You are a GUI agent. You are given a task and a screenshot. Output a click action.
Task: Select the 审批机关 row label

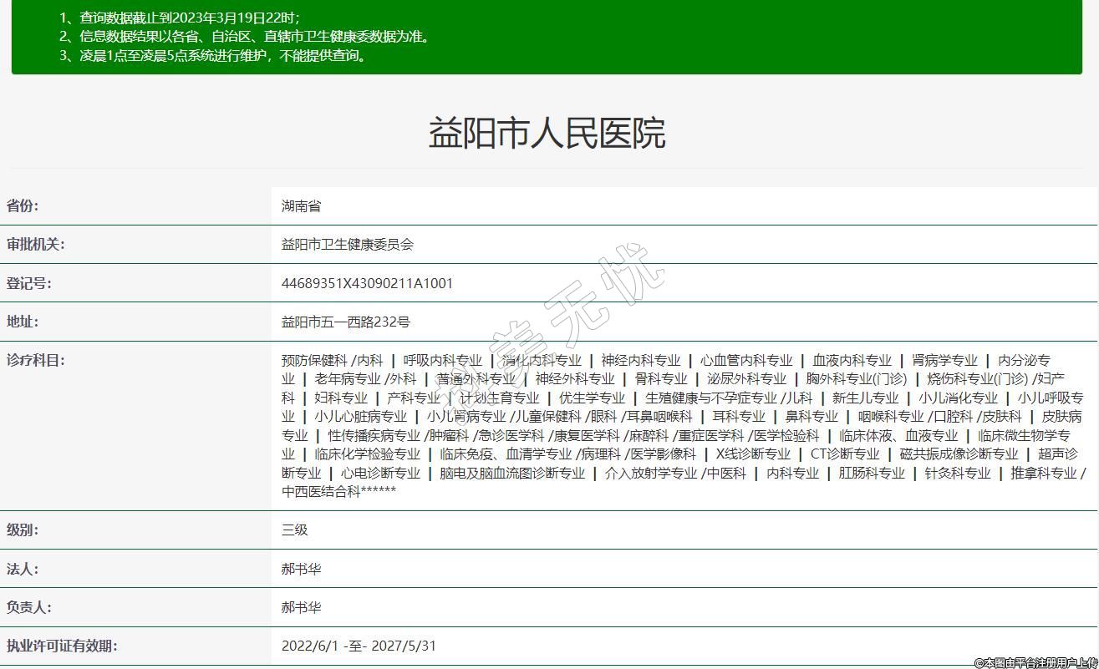pyautogui.click(x=35, y=245)
